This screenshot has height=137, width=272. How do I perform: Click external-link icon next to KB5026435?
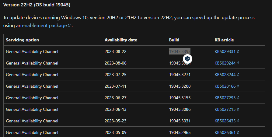(238, 121)
